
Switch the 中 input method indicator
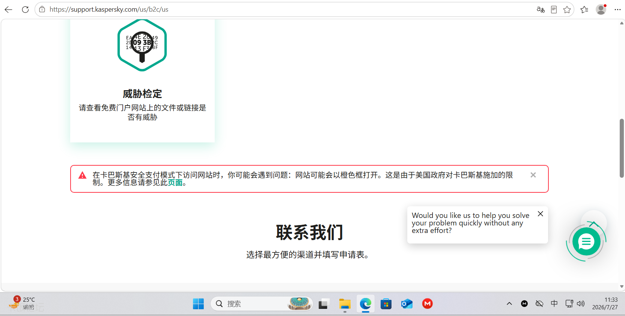[x=554, y=304]
